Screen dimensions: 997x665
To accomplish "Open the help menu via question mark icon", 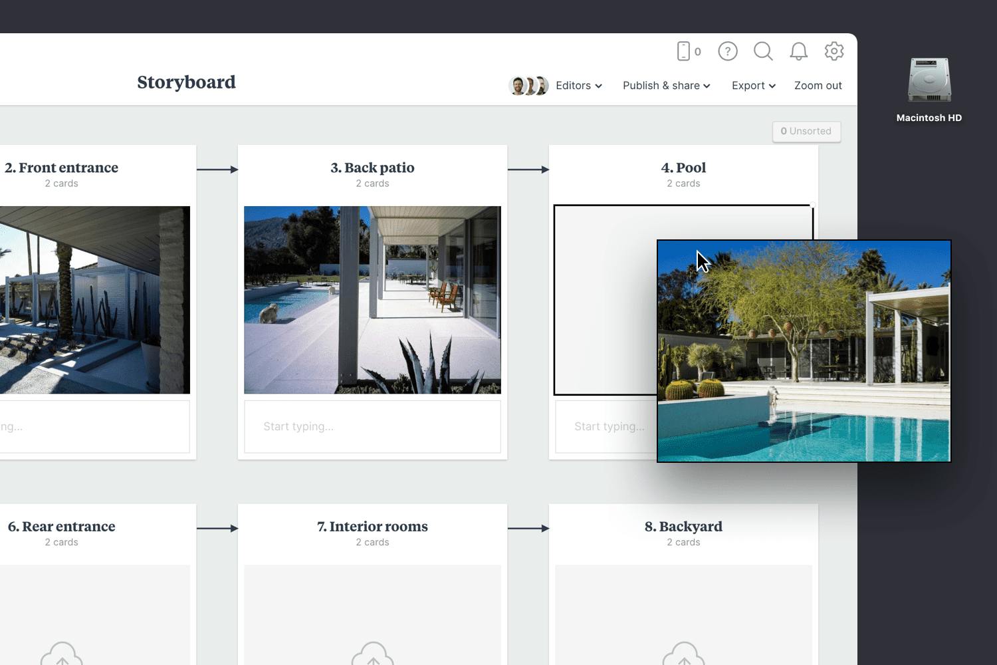I will (x=727, y=51).
